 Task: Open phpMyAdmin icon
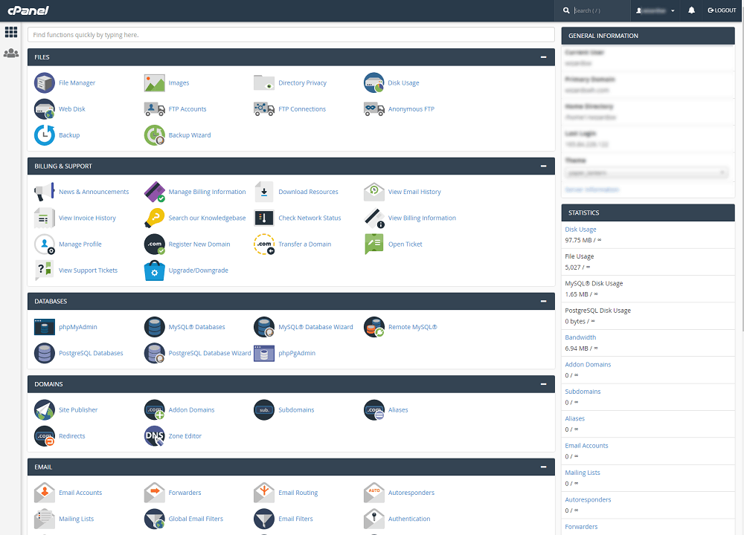point(45,327)
